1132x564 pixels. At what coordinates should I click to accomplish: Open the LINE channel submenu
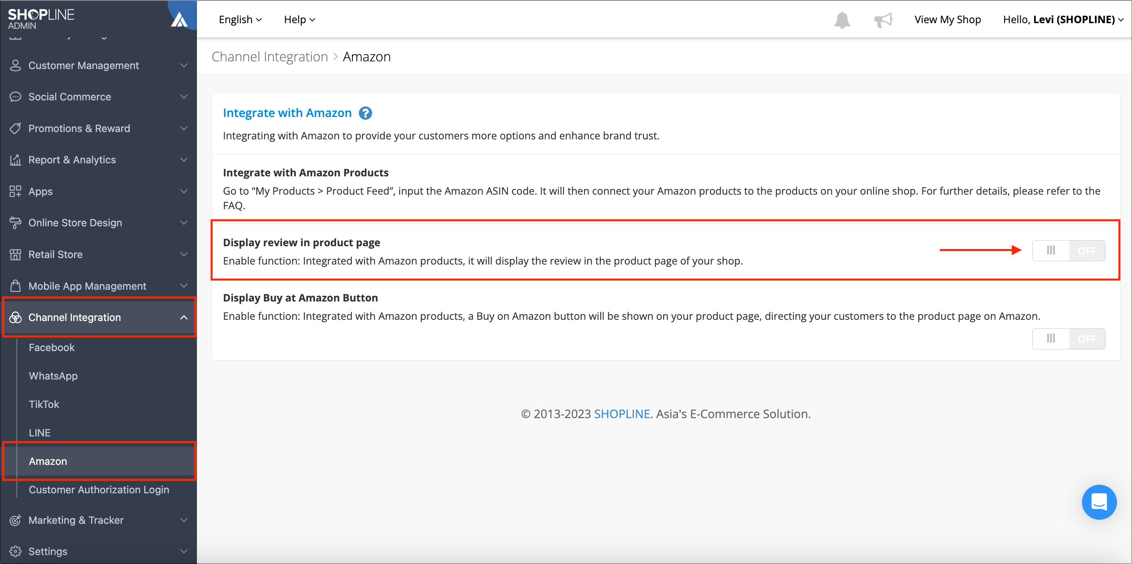(x=39, y=433)
